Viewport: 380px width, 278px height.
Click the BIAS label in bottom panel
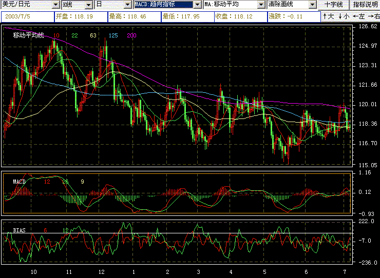[x=18, y=230]
